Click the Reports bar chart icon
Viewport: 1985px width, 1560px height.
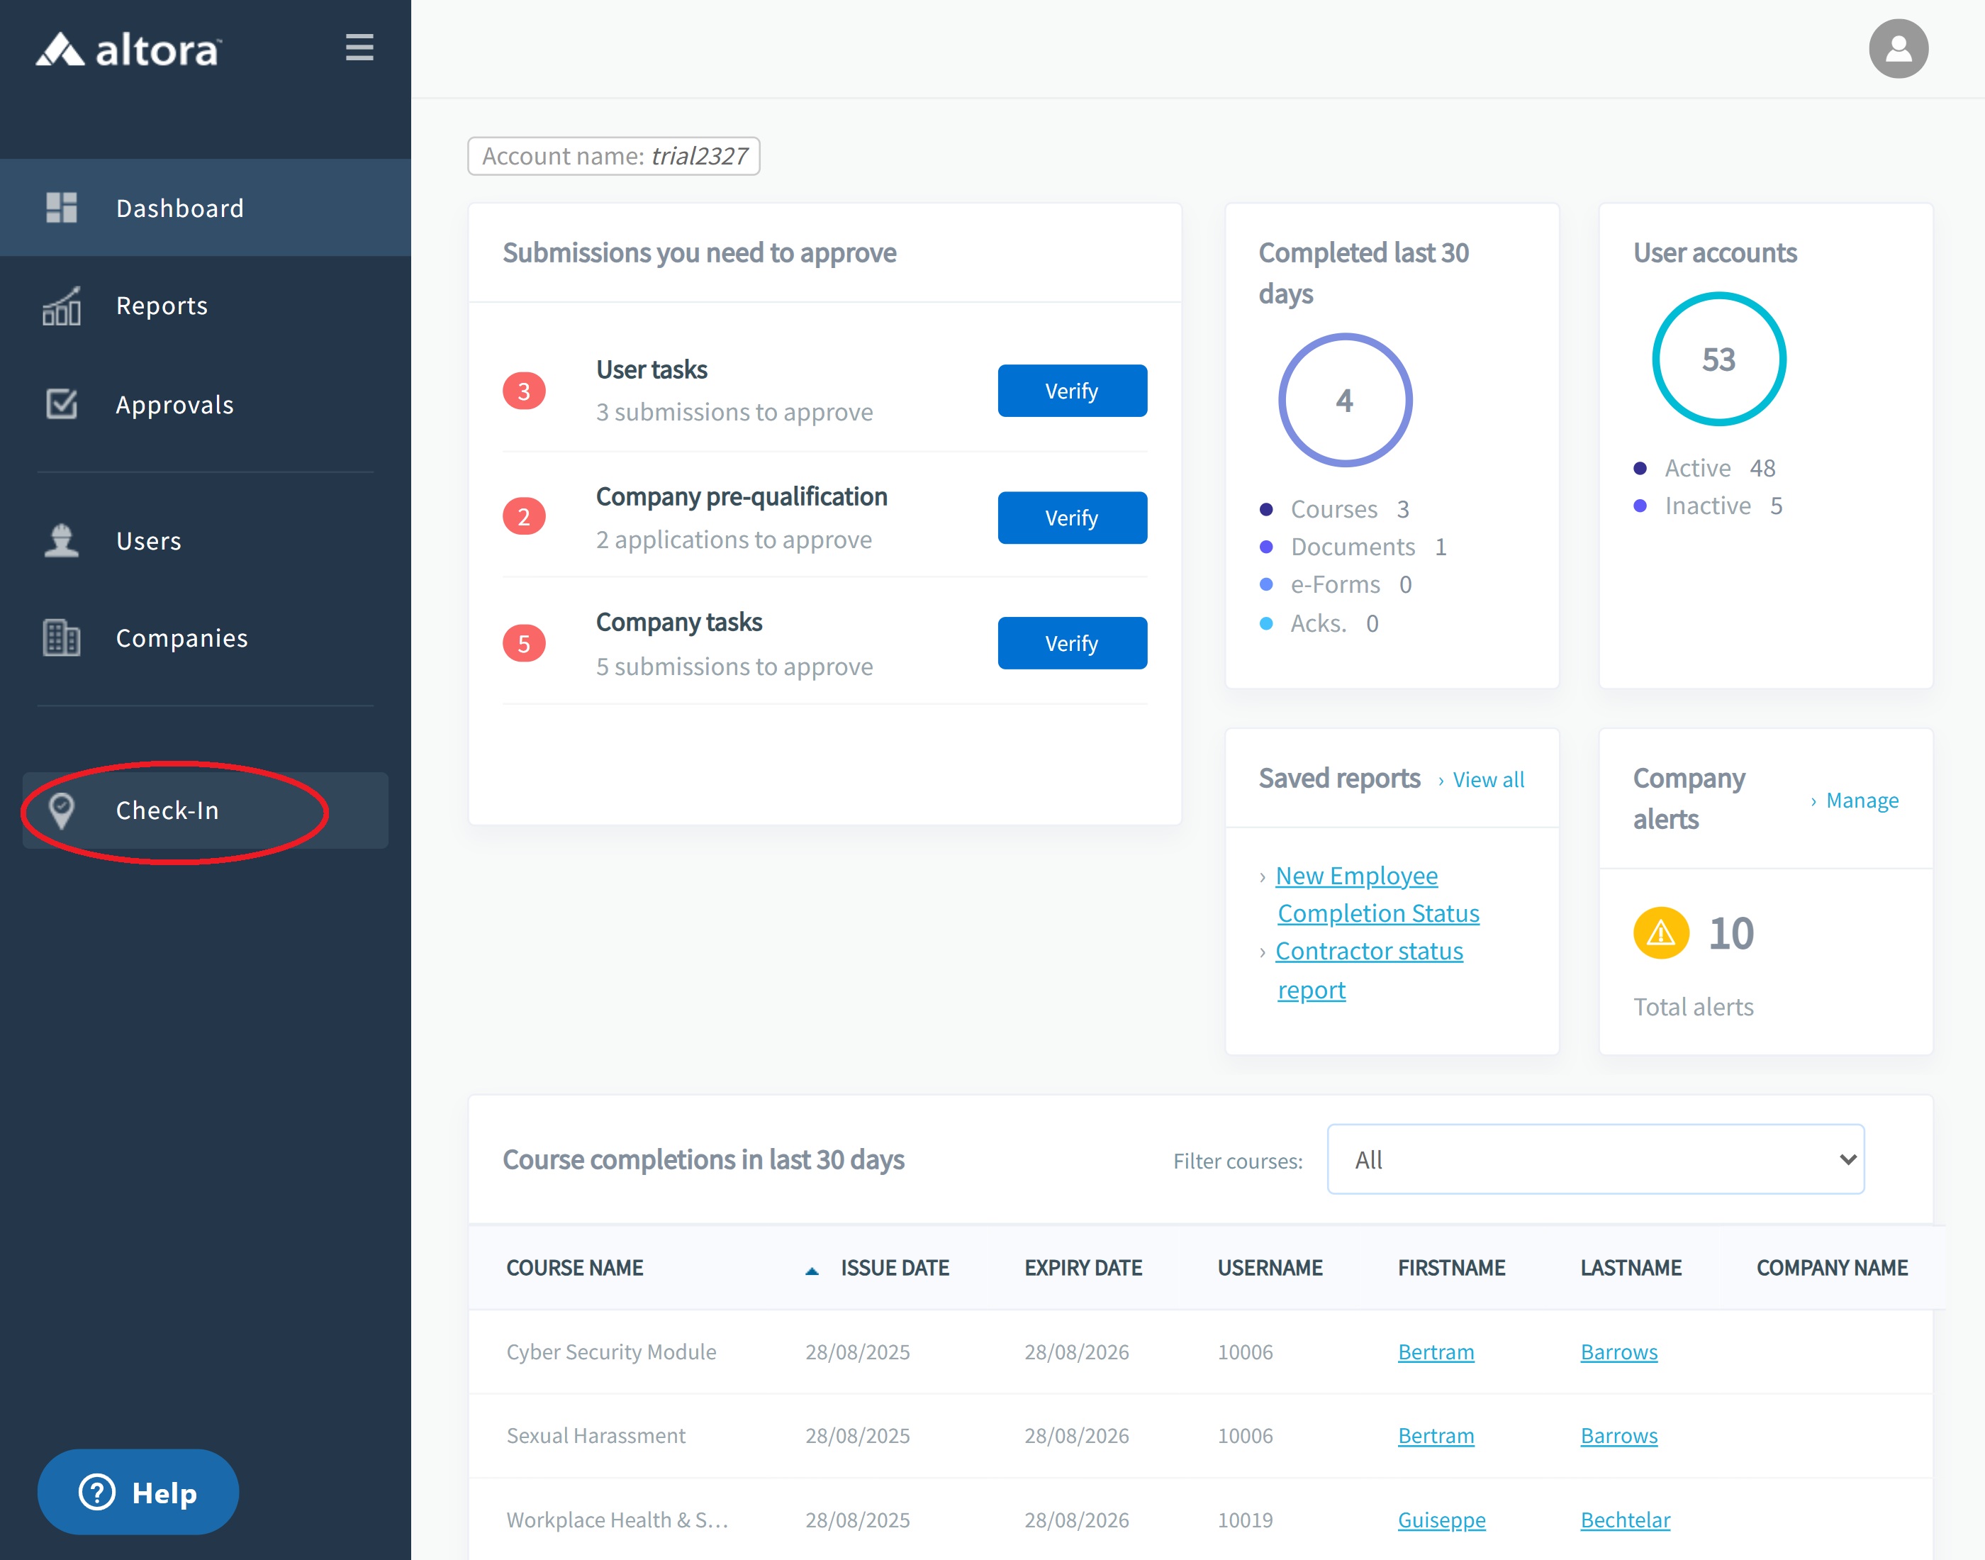(61, 306)
